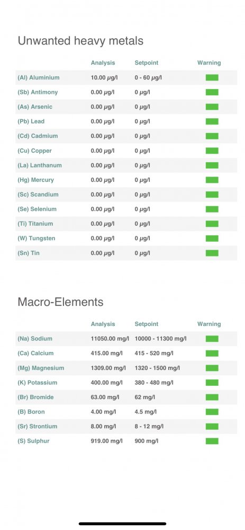Select the (Ca) Calcium element link
Screen dimensions: 245x530
[x=35, y=353]
